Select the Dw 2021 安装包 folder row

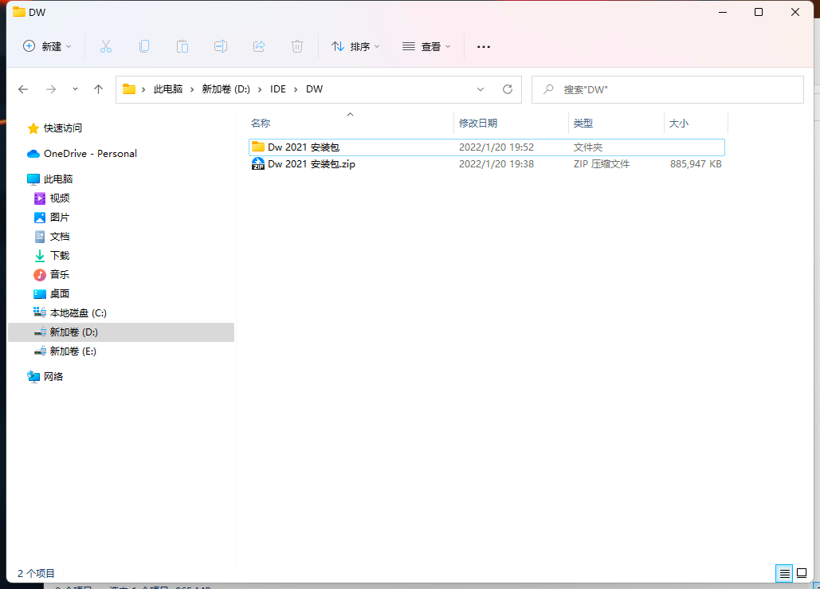pos(487,147)
